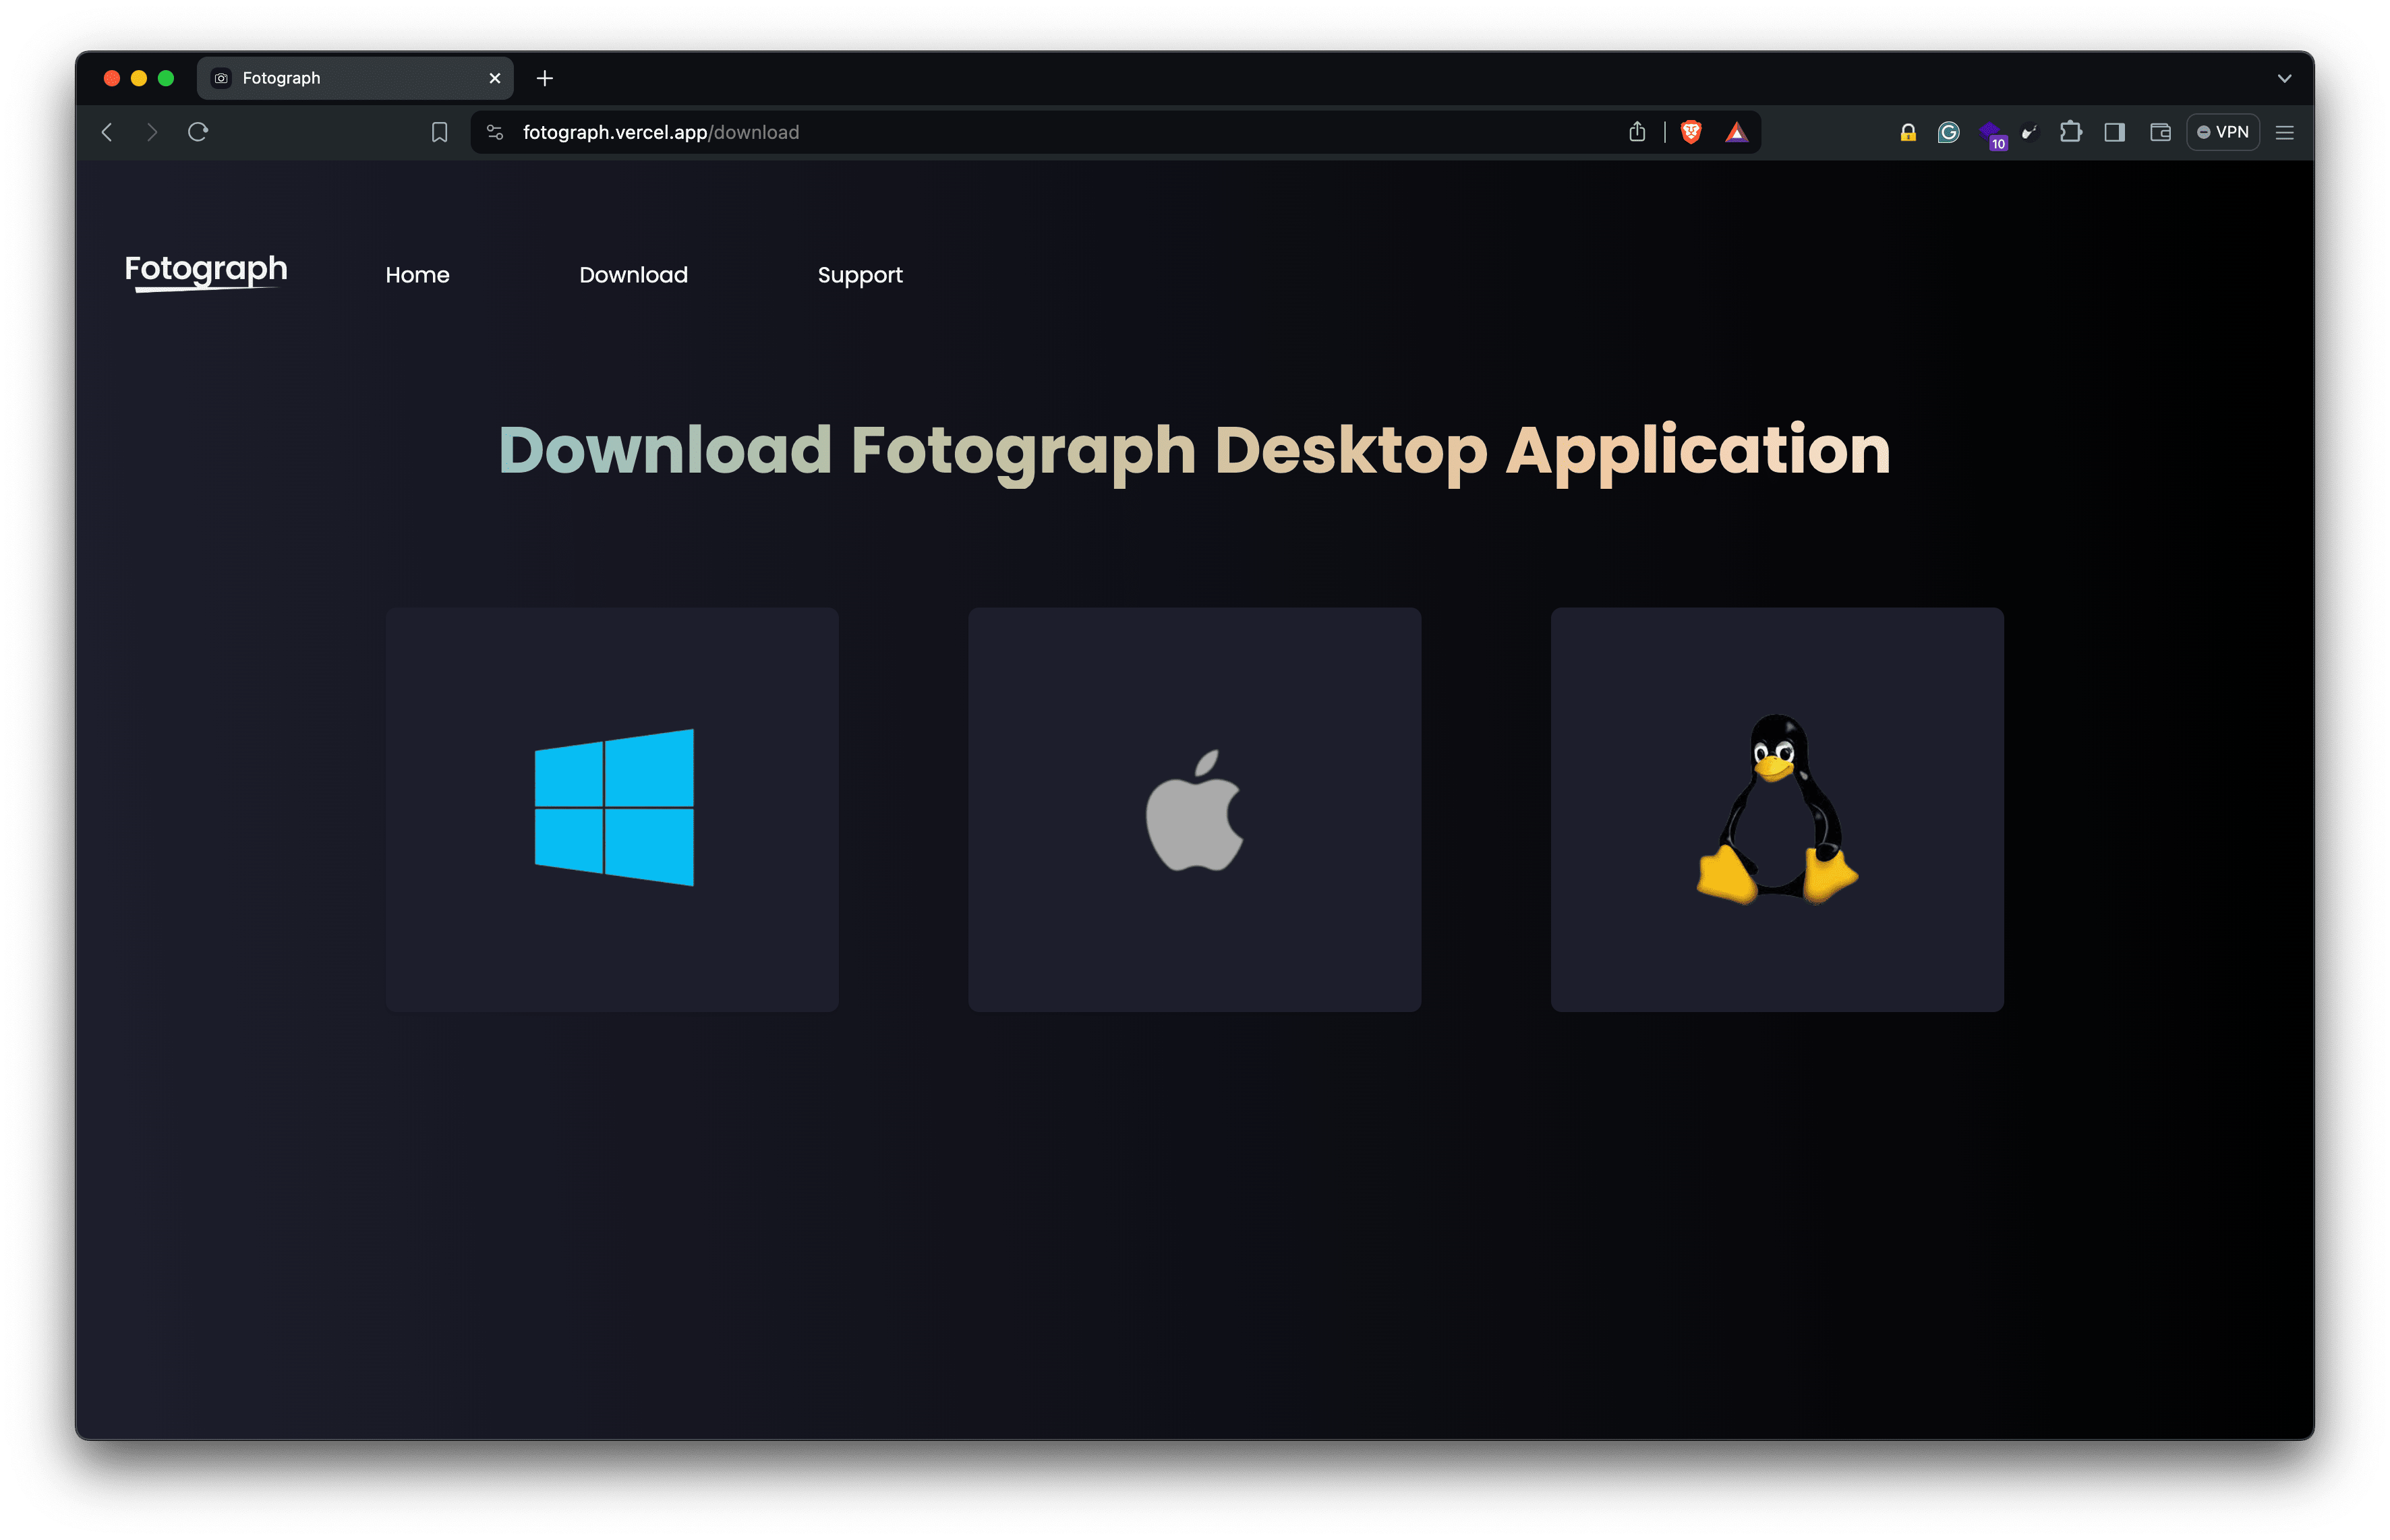Open a new tab
This screenshot has width=2390, height=1540.
tap(545, 78)
